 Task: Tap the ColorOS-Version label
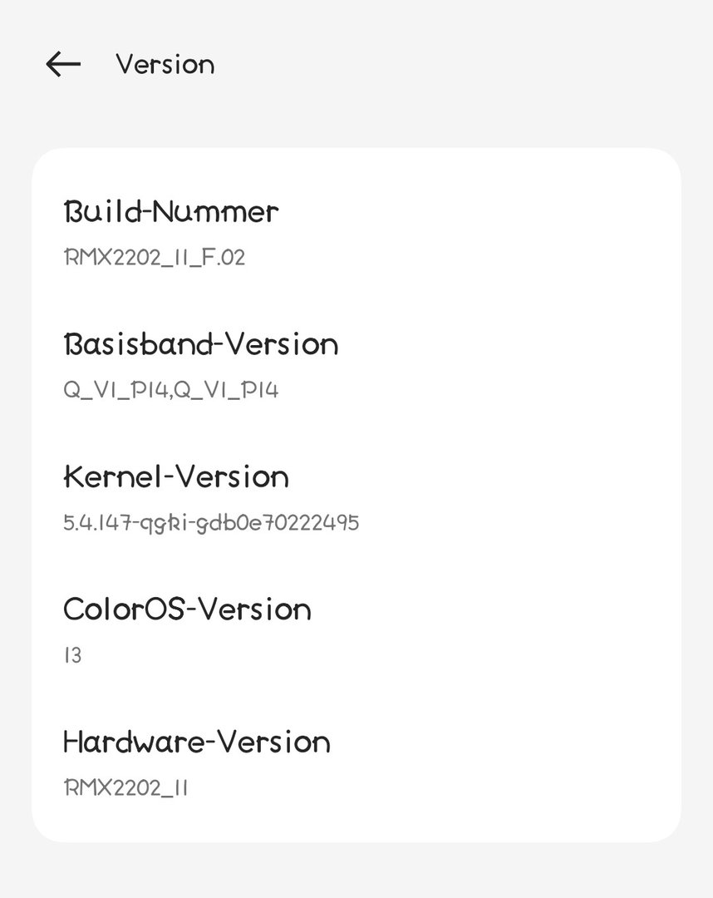(x=187, y=609)
